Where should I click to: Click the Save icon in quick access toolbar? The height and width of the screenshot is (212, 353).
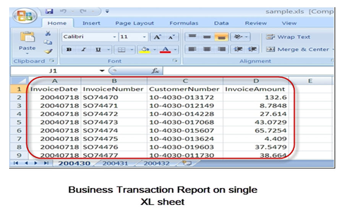pos(49,11)
